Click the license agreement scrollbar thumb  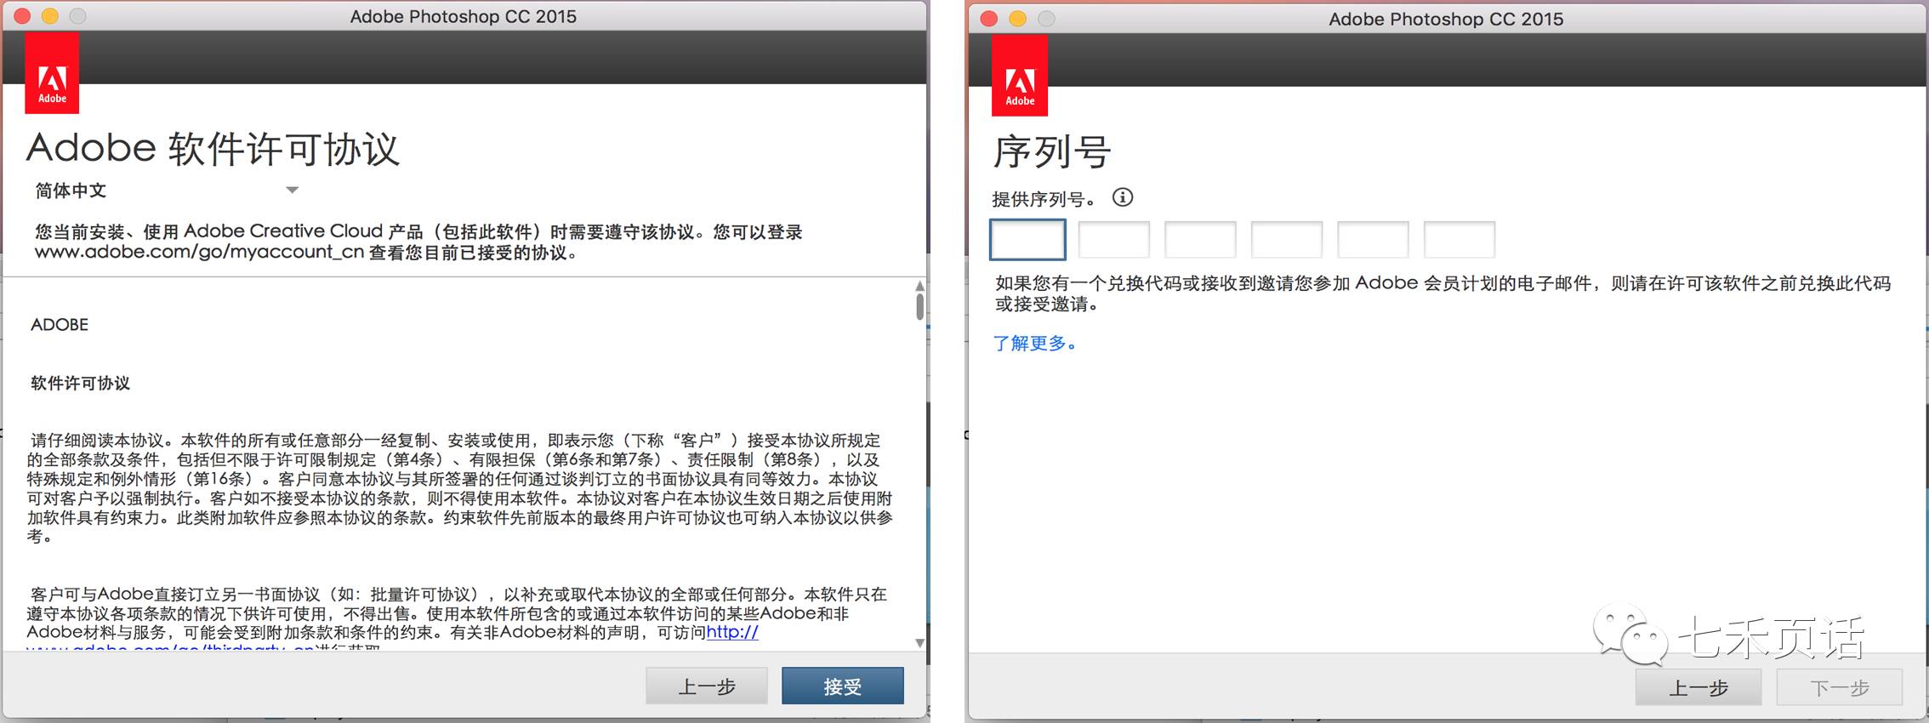919,306
